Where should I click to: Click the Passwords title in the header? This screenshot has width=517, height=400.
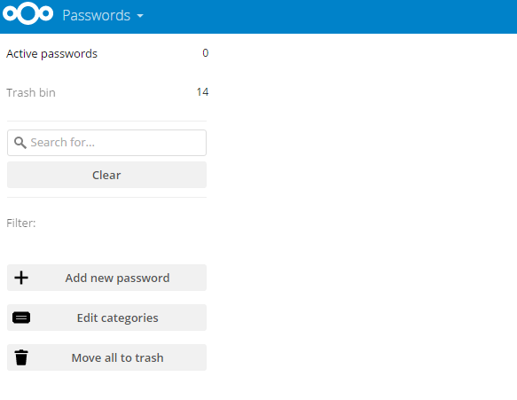coord(97,15)
